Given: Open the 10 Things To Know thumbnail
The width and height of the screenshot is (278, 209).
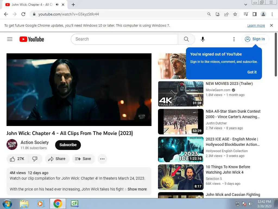Looking at the screenshot, I should click(181, 177).
